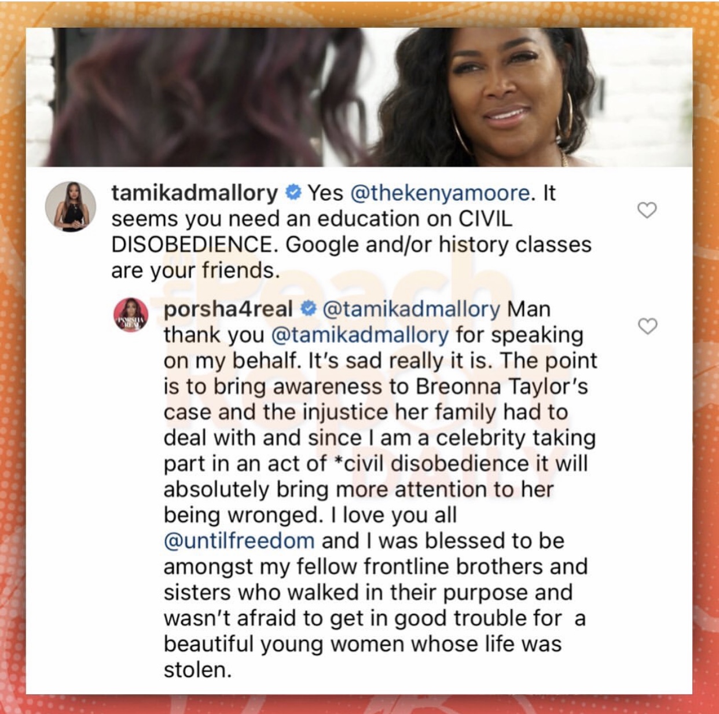Like tamikadmallory's comment with the heart icon
719x714 pixels.
tap(647, 210)
